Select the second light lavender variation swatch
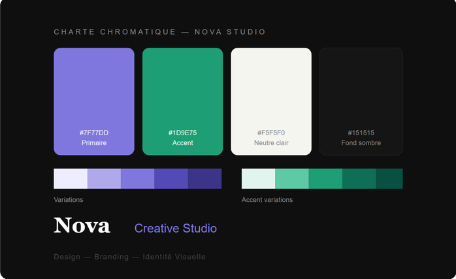 (104, 178)
